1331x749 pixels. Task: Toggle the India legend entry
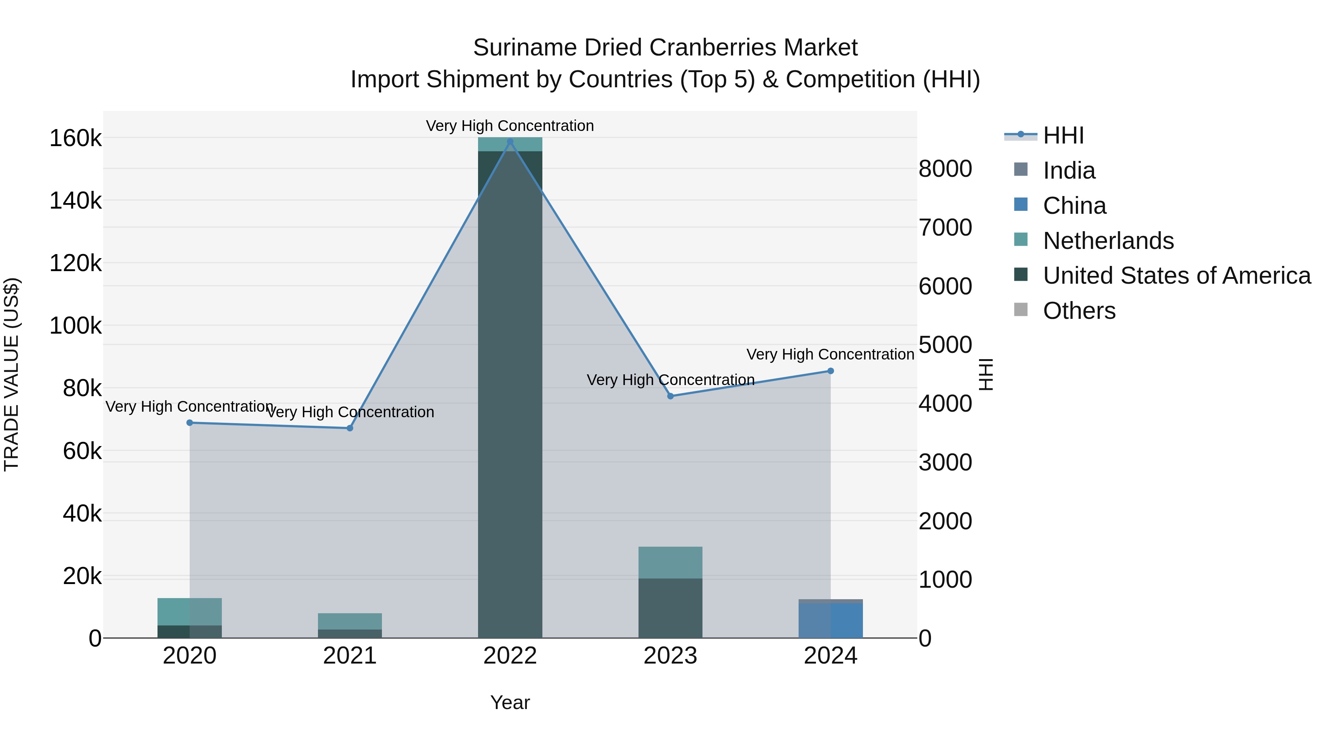pos(1054,171)
